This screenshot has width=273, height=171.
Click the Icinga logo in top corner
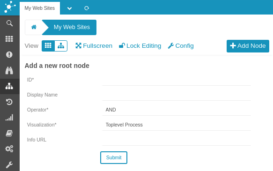[10, 7]
